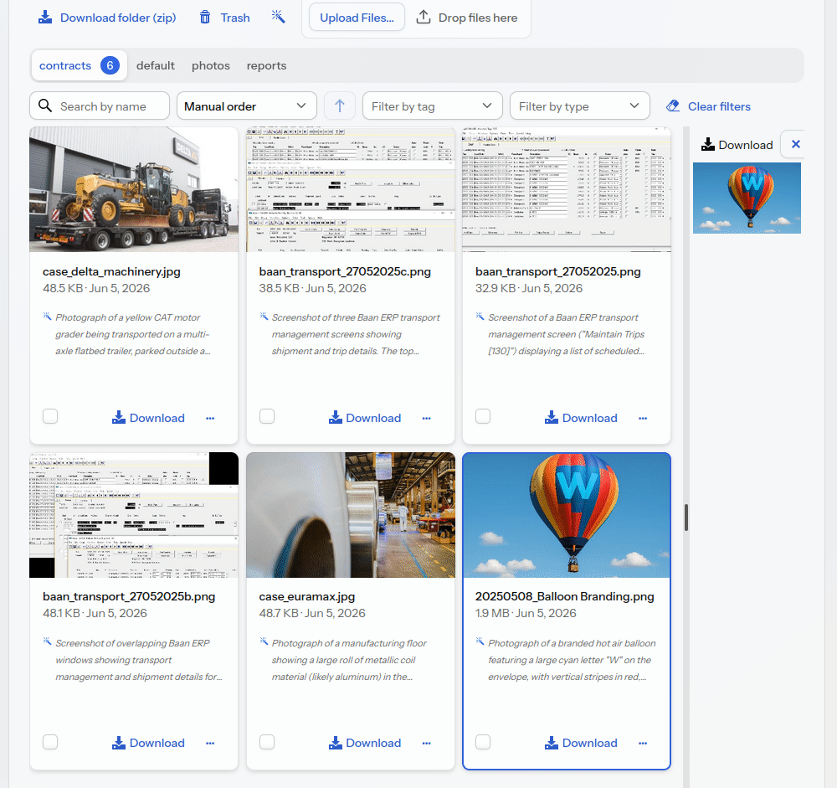This screenshot has width=837, height=788.
Task: Toggle sort direction arrow button
Action: (340, 106)
